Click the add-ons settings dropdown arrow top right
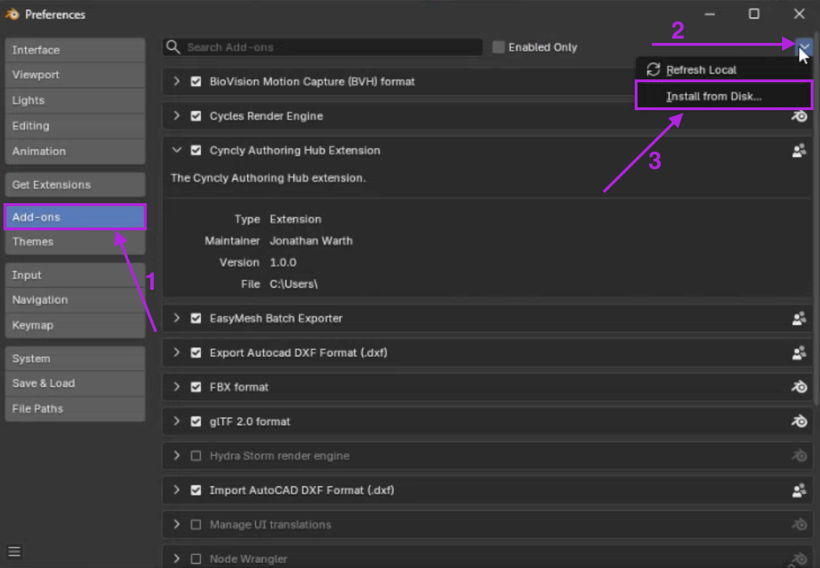 tap(804, 47)
